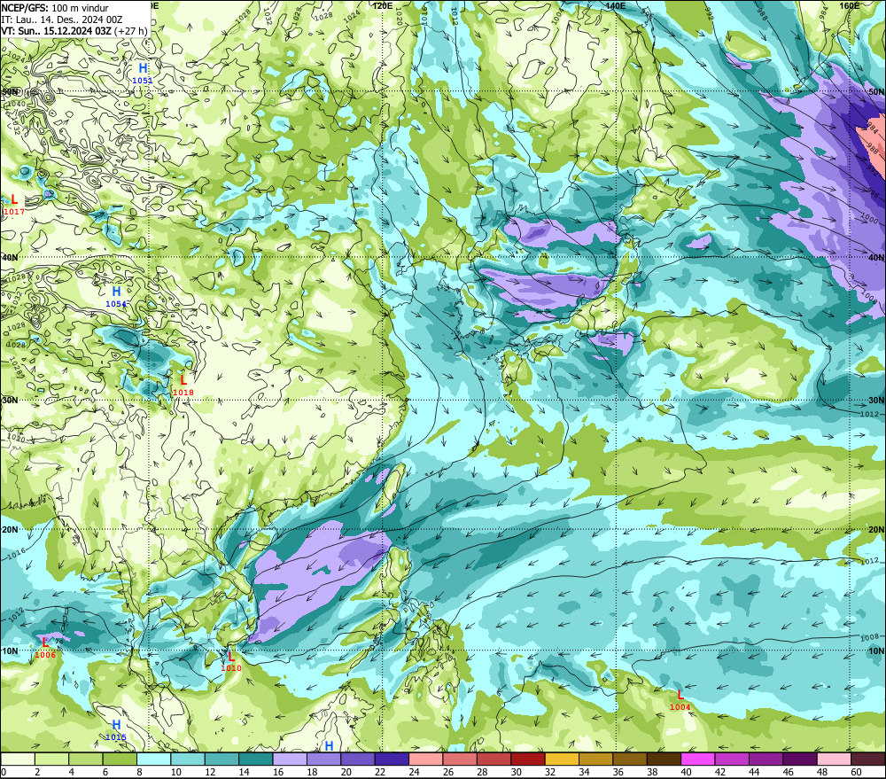Screen dimensions: 886x779
Task: Click the '(+27 h)' forecast offset text
Action: pyautogui.click(x=130, y=30)
